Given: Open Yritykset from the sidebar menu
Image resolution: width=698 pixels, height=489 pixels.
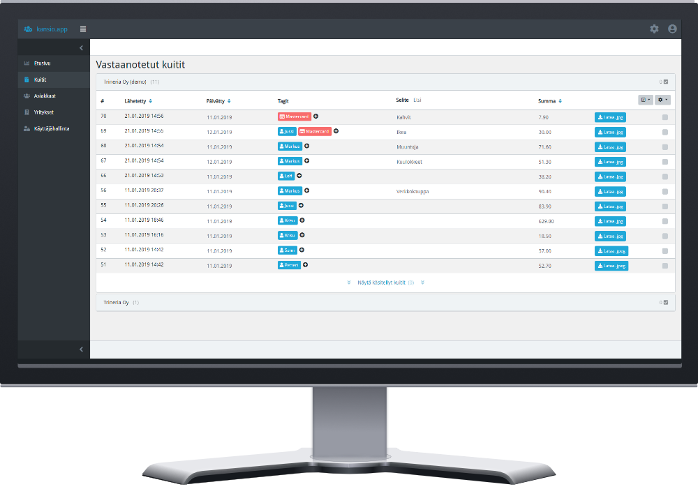Looking at the screenshot, I should point(44,112).
